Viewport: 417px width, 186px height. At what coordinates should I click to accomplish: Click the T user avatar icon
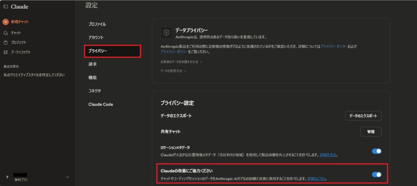pyautogui.click(x=7, y=177)
